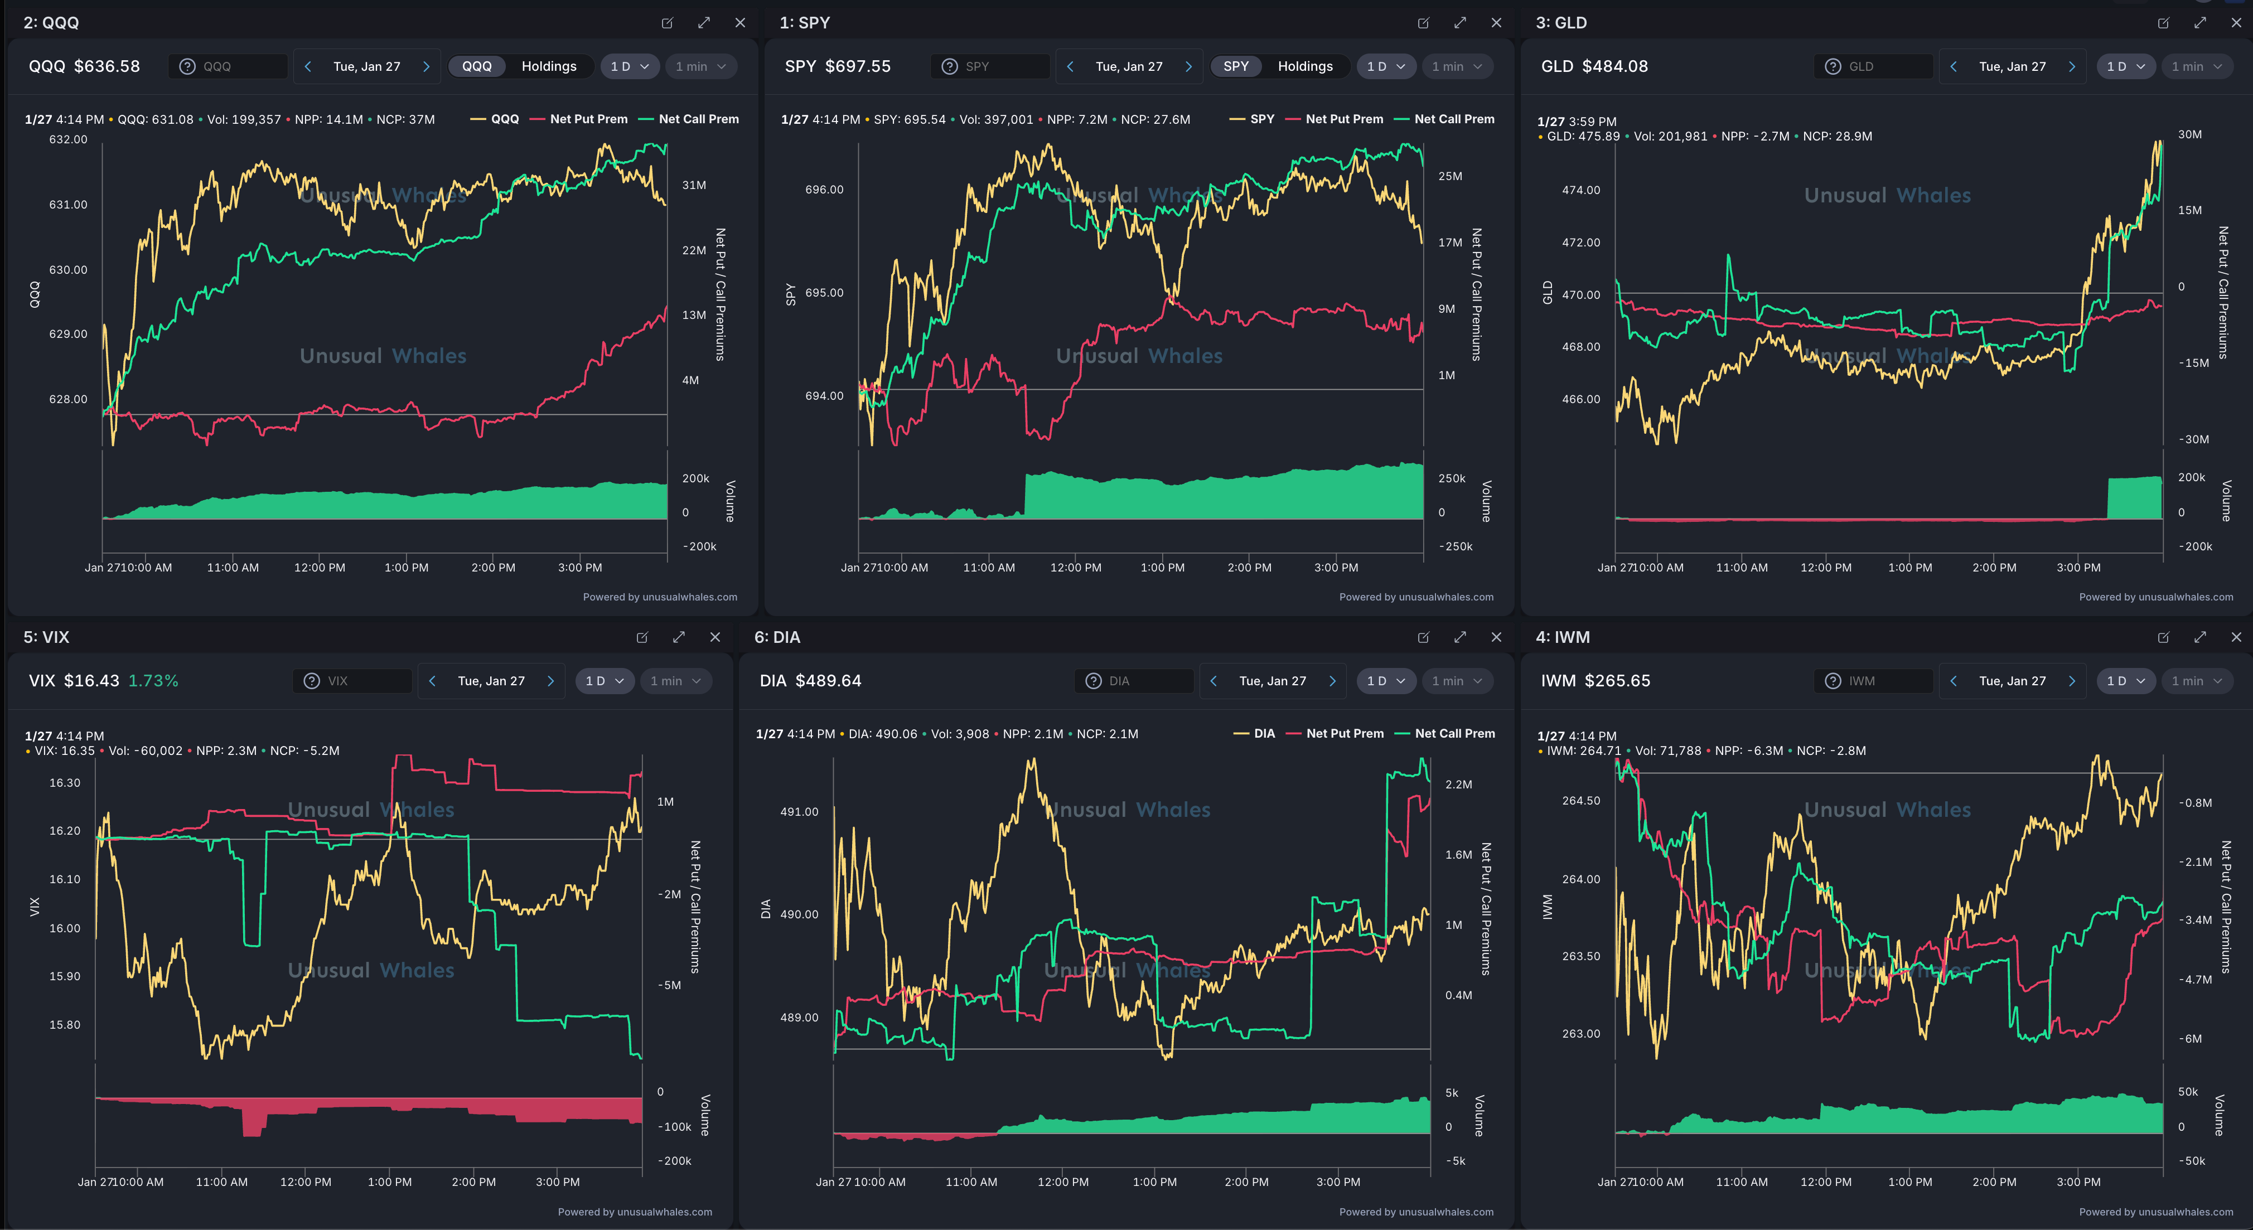This screenshot has width=2253, height=1230.
Task: Expand the SPY panel to fullscreen
Action: coord(1460,23)
